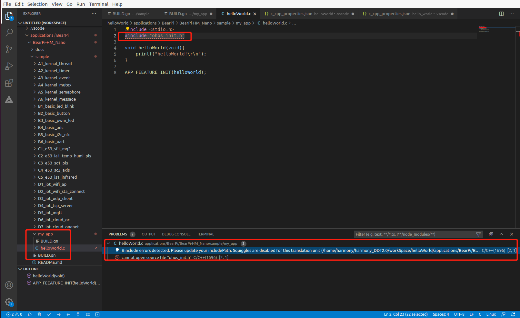
Task: Open the Run and Debug view icon
Action: [x=9, y=66]
